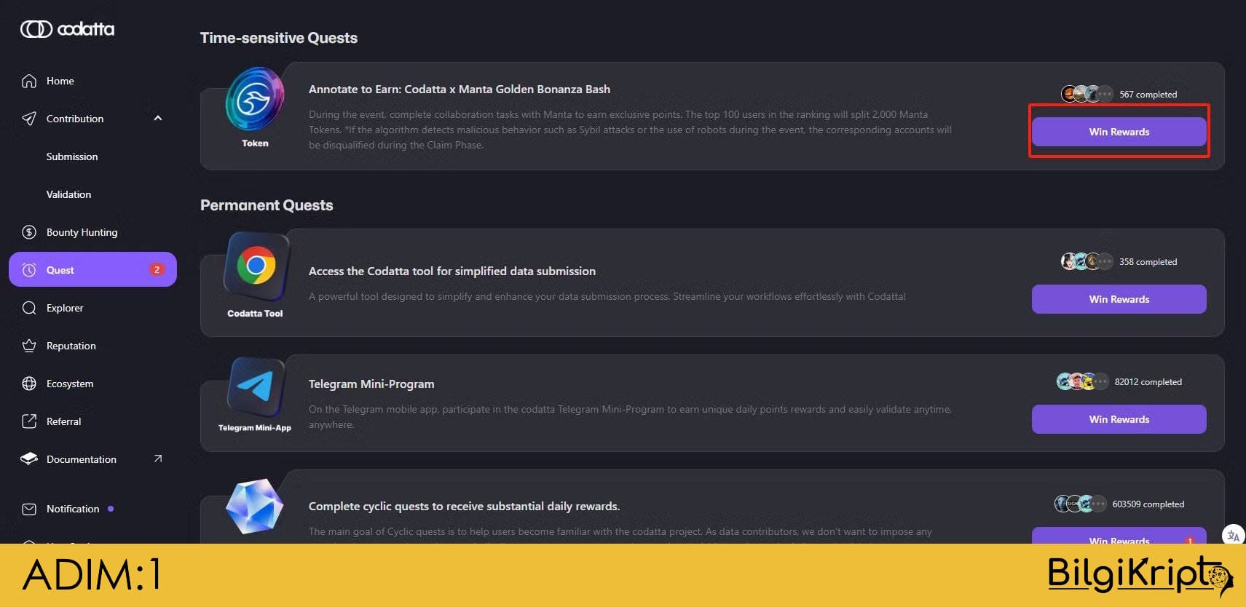Win Rewards for Telegram Mini-Program quest
The image size is (1246, 607).
pos(1119,419)
